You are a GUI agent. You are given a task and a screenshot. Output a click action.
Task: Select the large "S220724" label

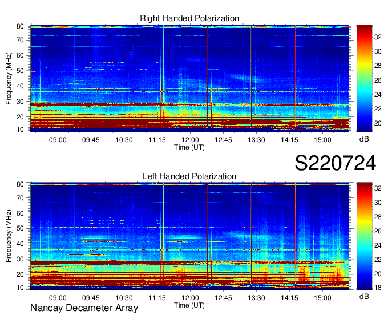click(x=336, y=163)
